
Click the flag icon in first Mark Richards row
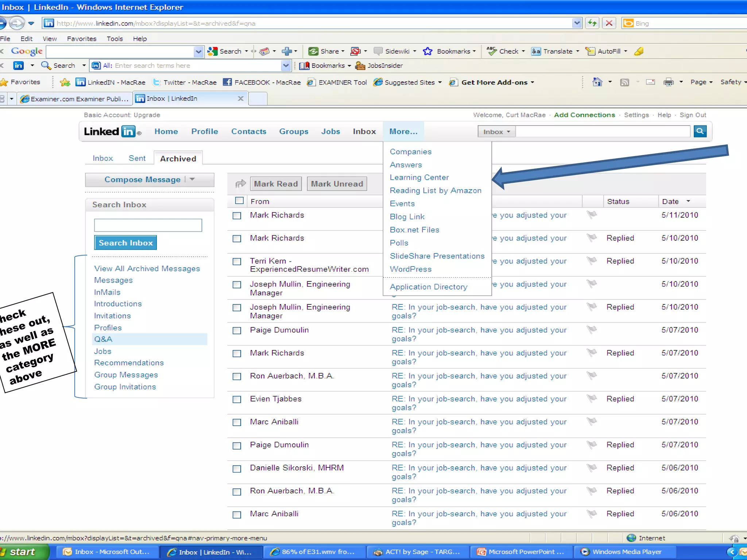click(592, 214)
